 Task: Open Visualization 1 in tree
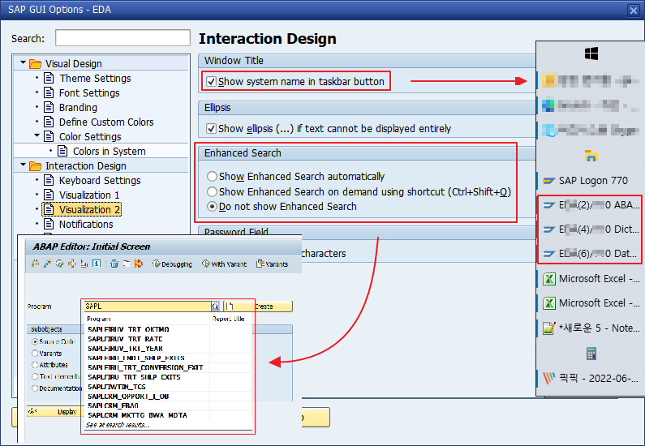coord(89,195)
